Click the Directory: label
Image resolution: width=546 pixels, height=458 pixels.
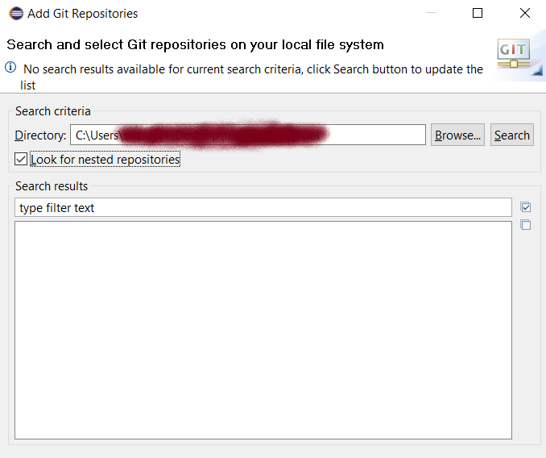(x=40, y=135)
